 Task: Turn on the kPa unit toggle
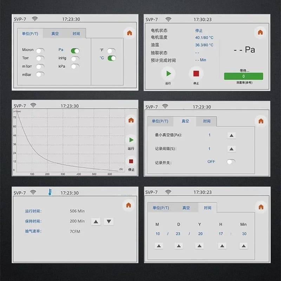point(75,66)
